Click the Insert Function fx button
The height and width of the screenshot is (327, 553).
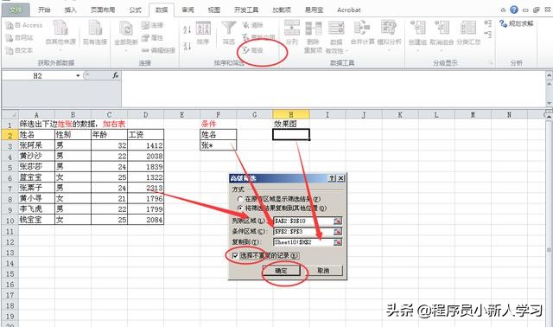(116, 75)
